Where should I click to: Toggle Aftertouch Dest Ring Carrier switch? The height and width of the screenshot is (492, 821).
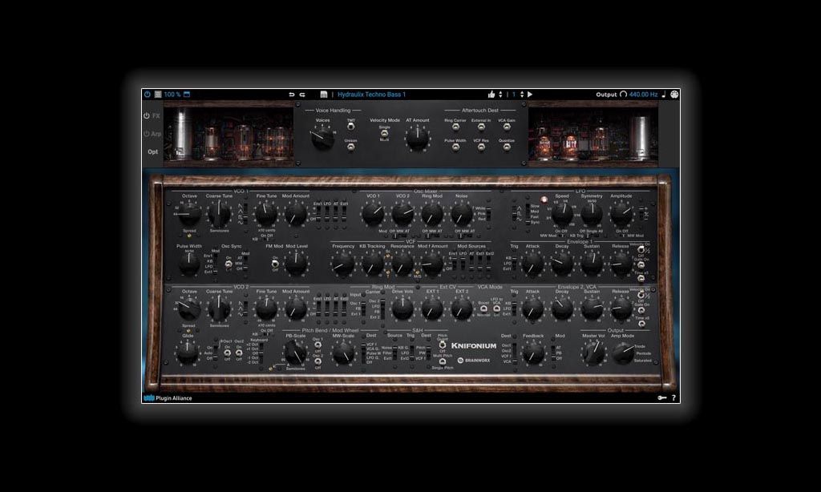tap(455, 127)
